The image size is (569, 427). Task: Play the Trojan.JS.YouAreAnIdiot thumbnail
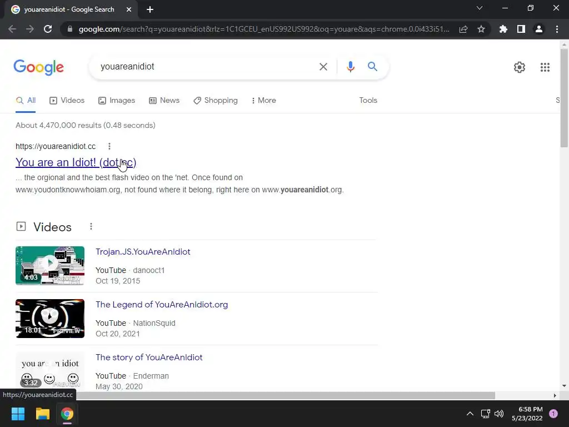coord(50,266)
